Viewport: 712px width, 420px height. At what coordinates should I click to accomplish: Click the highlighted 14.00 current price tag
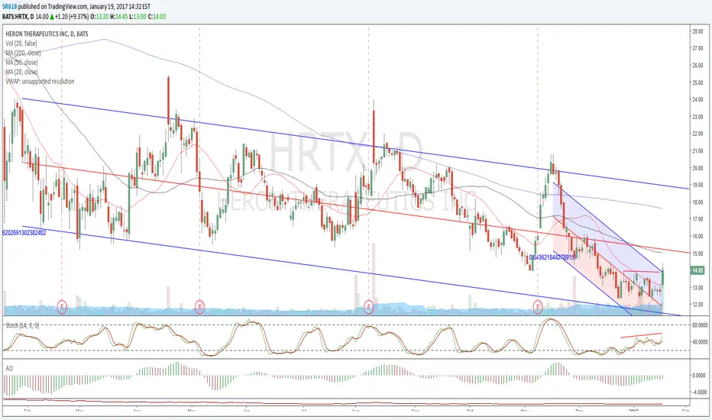[x=697, y=270]
